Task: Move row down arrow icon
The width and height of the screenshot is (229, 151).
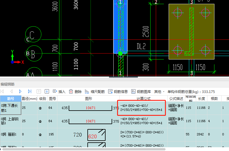Action: click(47, 92)
